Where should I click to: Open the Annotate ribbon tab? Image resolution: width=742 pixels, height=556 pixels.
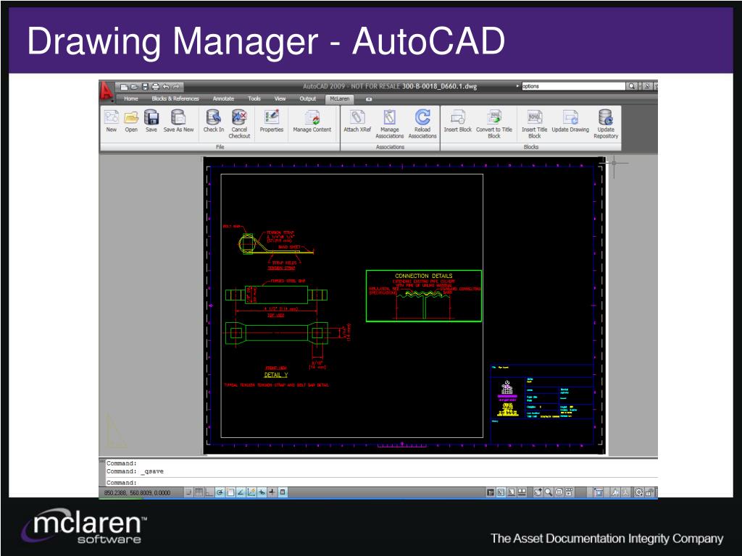[x=223, y=98]
